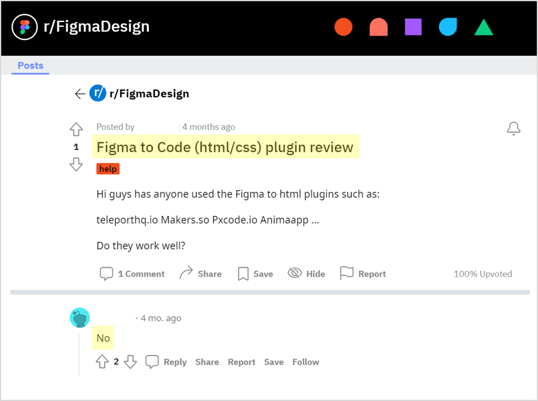
Task: Expand the comment author's profile avatar
Action: (79, 317)
